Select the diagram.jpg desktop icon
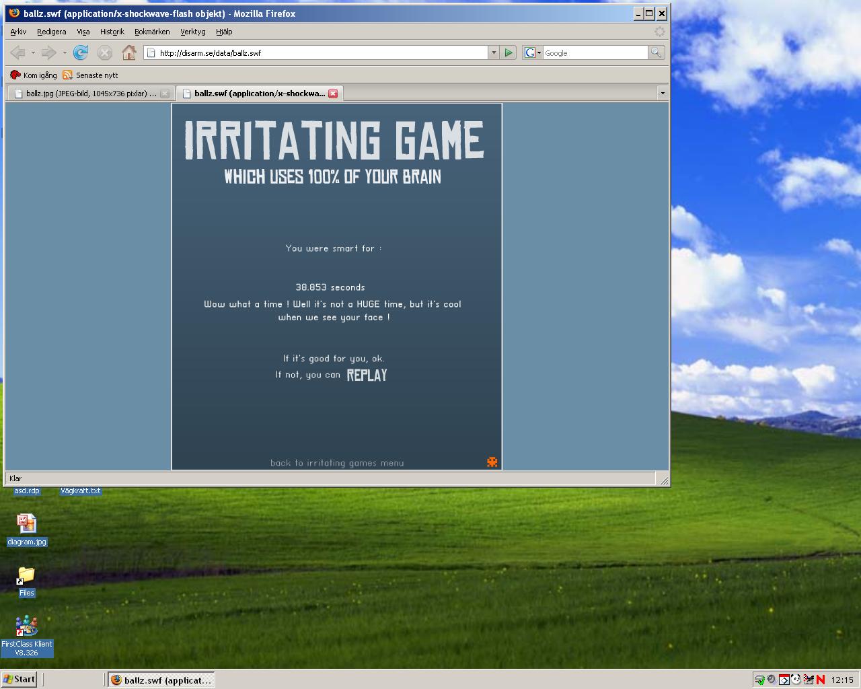Screen dimensions: 861x689 [x=27, y=530]
